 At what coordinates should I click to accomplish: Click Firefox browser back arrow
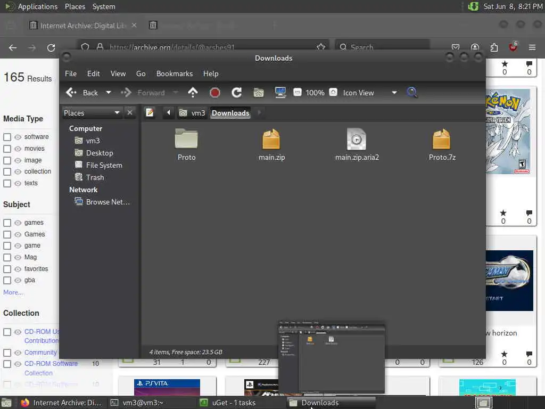point(13,47)
